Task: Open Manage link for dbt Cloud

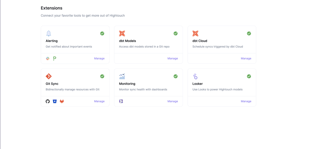Action: (246, 58)
